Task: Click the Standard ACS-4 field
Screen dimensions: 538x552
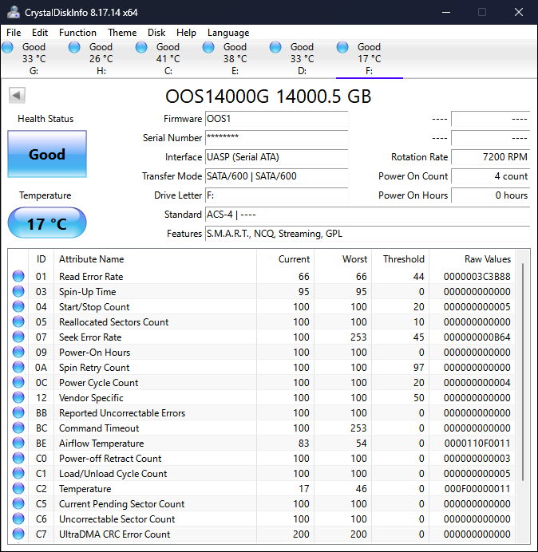Action: click(x=367, y=214)
